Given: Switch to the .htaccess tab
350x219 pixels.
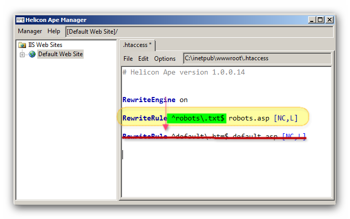Looking at the screenshot, I should click(x=137, y=45).
